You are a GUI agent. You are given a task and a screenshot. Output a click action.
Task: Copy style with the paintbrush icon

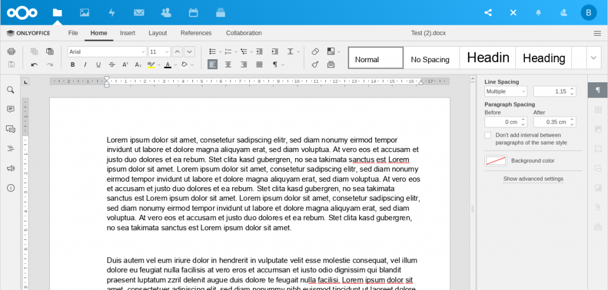pyautogui.click(x=315, y=65)
